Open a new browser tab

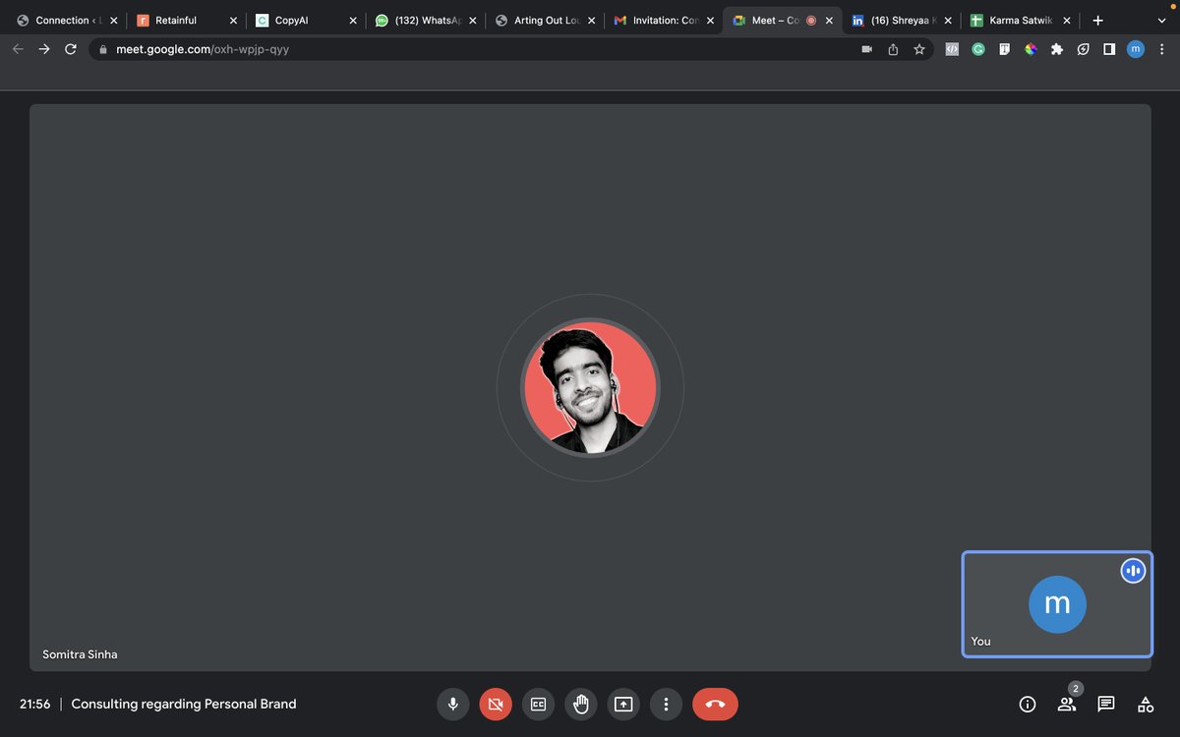pyautogui.click(x=1098, y=20)
